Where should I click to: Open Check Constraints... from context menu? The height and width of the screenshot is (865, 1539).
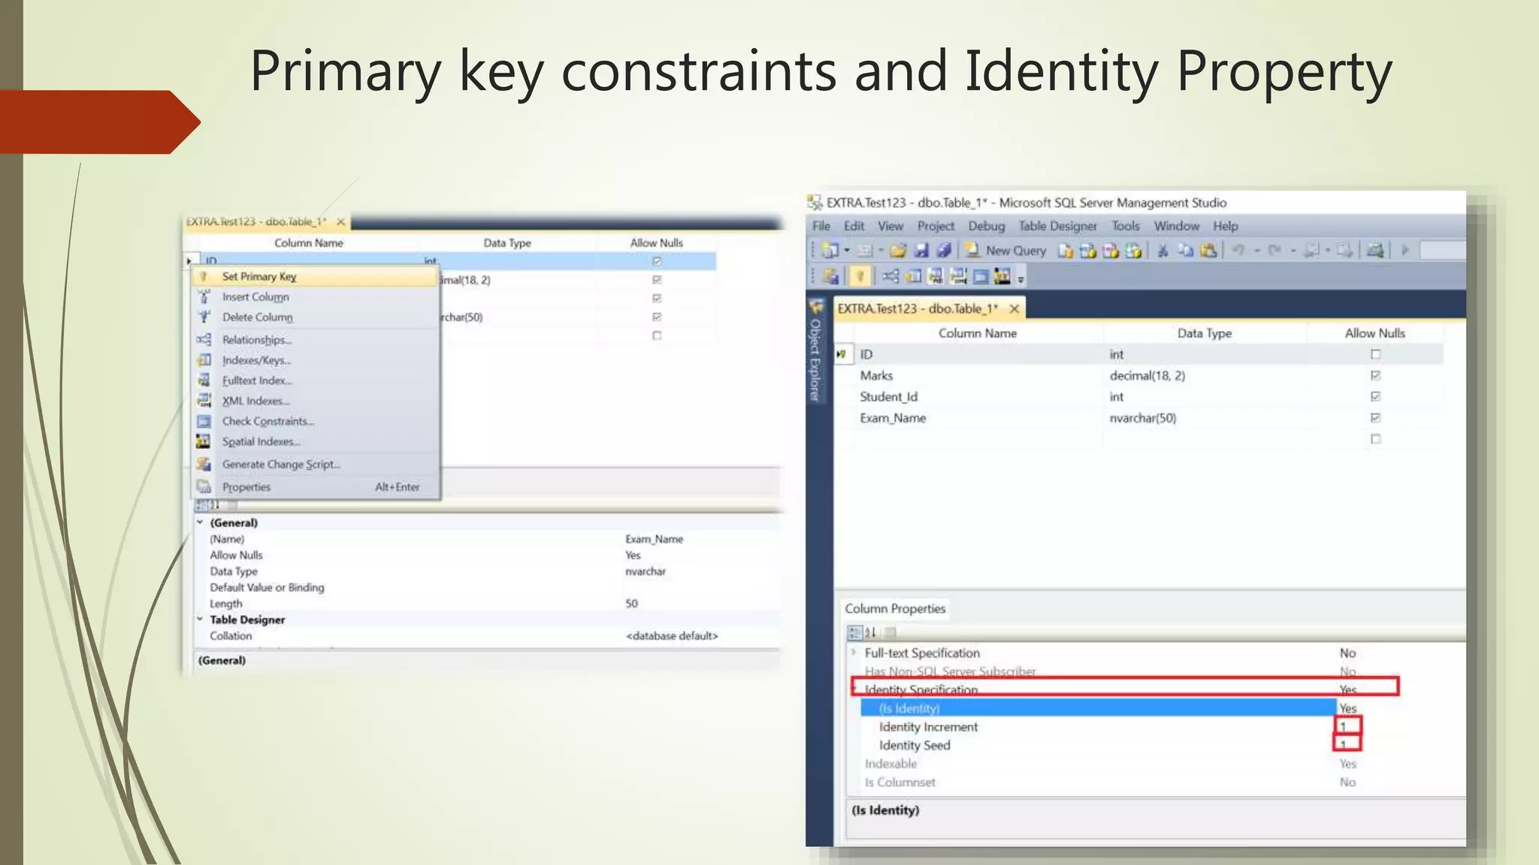[315, 421]
